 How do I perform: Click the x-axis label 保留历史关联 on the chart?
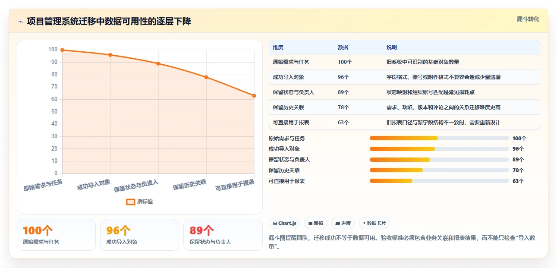point(189,185)
